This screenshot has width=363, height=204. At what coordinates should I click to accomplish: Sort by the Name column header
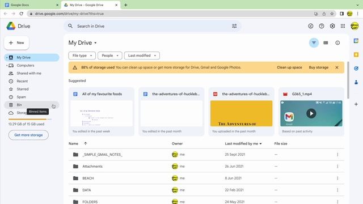[73, 143]
